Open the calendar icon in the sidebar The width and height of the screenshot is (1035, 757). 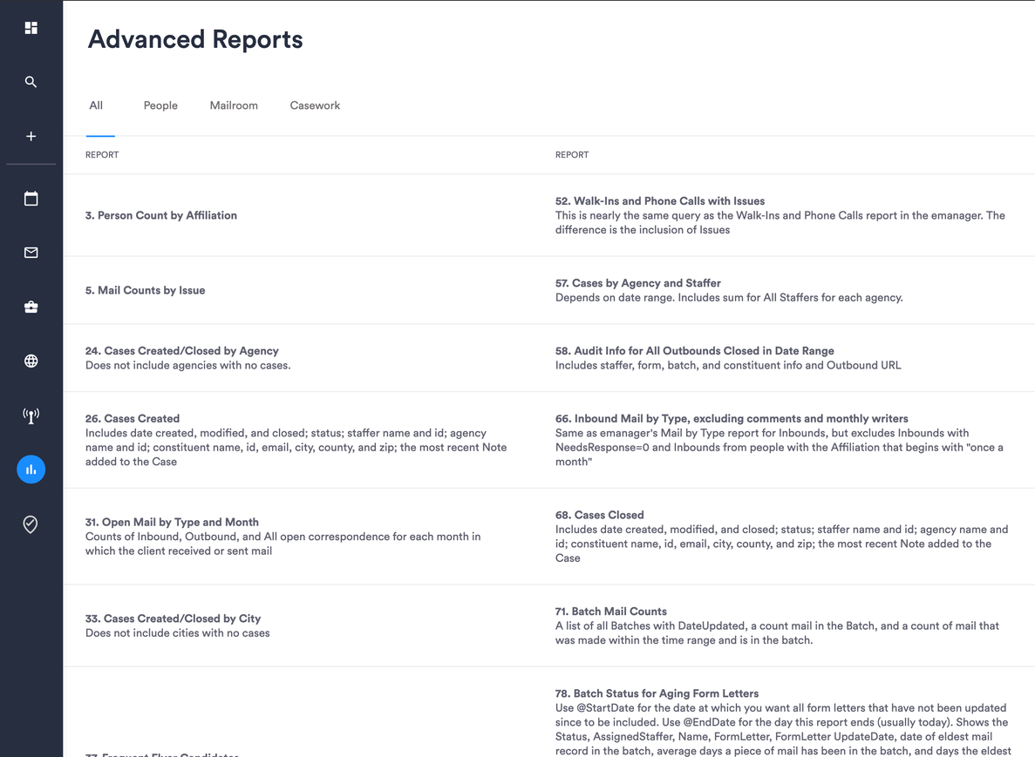[31, 199]
